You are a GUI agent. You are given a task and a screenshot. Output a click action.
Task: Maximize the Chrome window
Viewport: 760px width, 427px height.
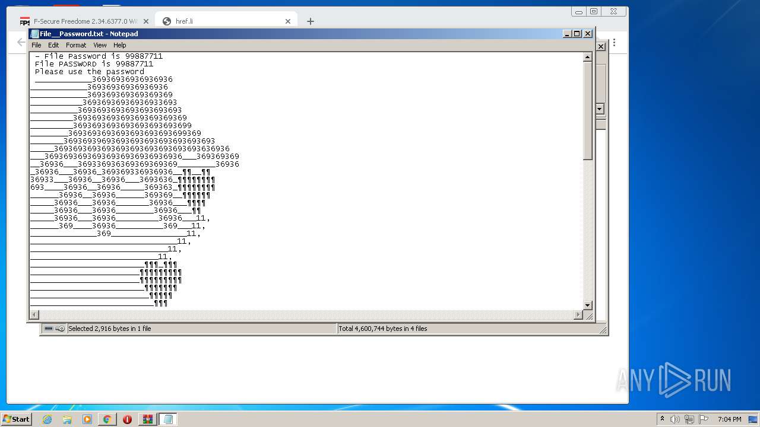(594, 11)
